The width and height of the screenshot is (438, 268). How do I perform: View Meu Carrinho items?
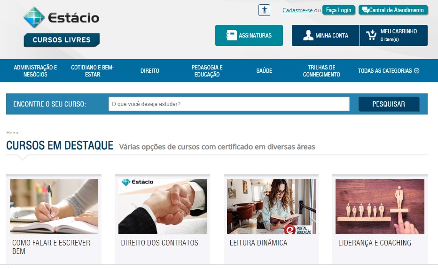tap(394, 35)
